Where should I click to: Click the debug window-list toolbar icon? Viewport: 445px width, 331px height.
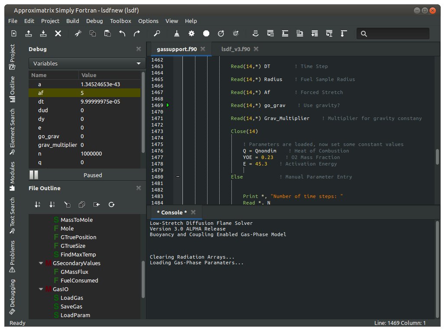pos(270,33)
